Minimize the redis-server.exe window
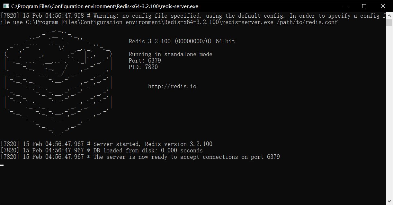The height and width of the screenshot is (205, 393). [345, 6]
